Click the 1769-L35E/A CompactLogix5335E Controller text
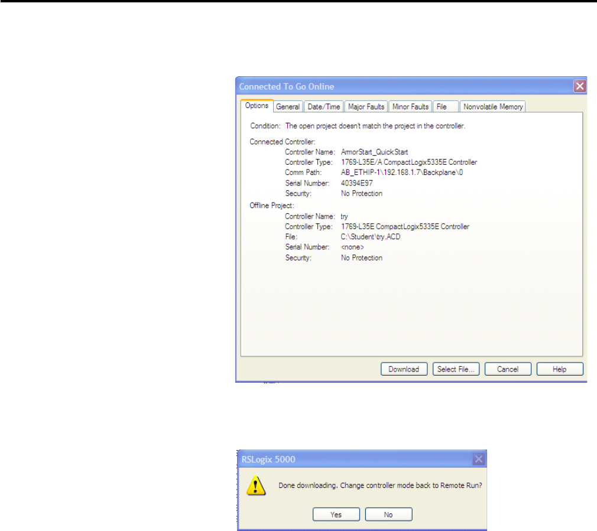This screenshot has width=597, height=531. point(409,162)
